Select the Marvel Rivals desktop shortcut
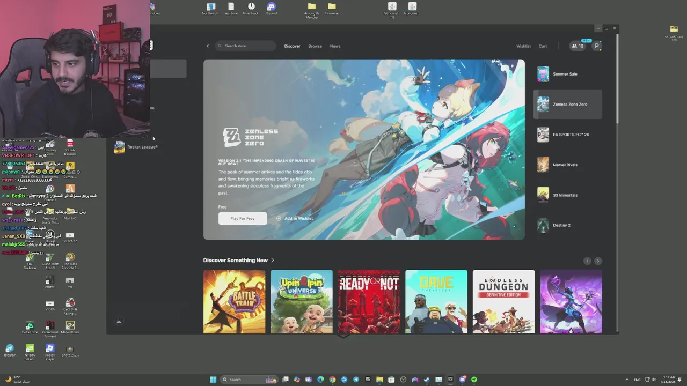 click(70, 328)
